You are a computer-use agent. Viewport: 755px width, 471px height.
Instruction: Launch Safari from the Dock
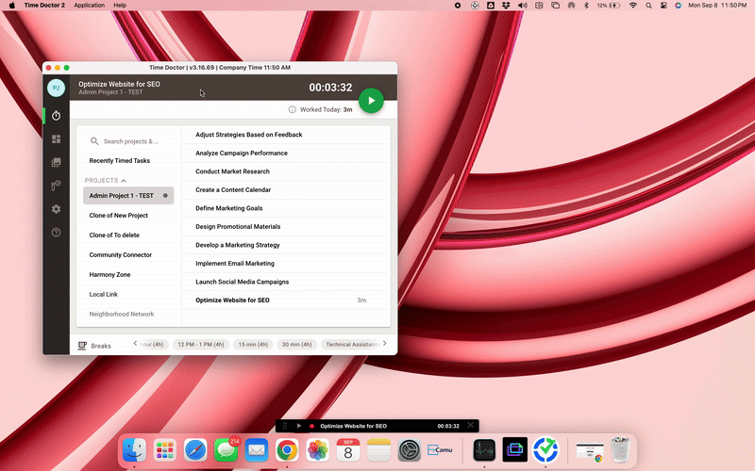click(195, 450)
